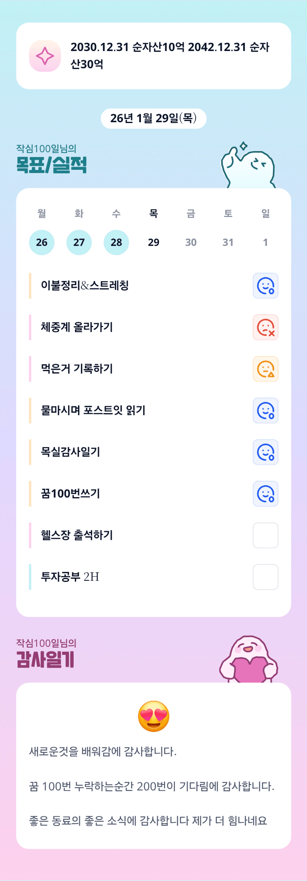Click the smiley status icon for 이불정리&스트레칭

(x=265, y=286)
